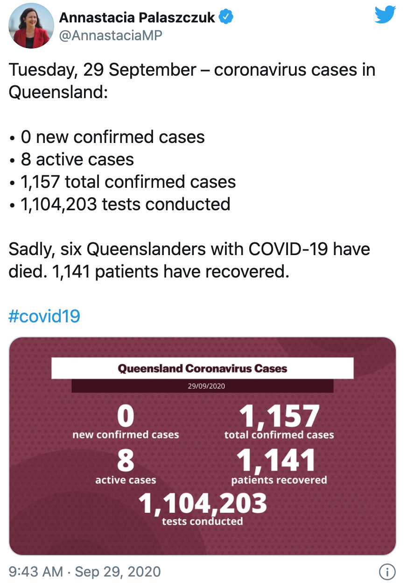Click the '1,104,203 tests conducted' bullet in tweet text

pos(119,204)
